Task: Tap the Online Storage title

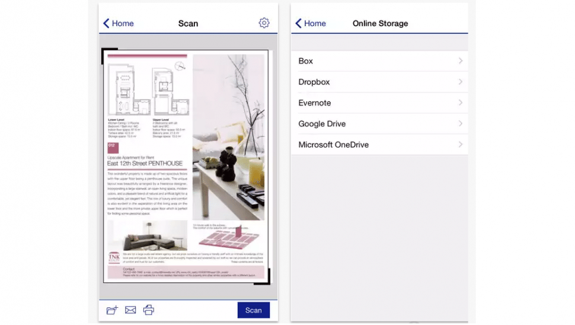Action: pyautogui.click(x=381, y=24)
